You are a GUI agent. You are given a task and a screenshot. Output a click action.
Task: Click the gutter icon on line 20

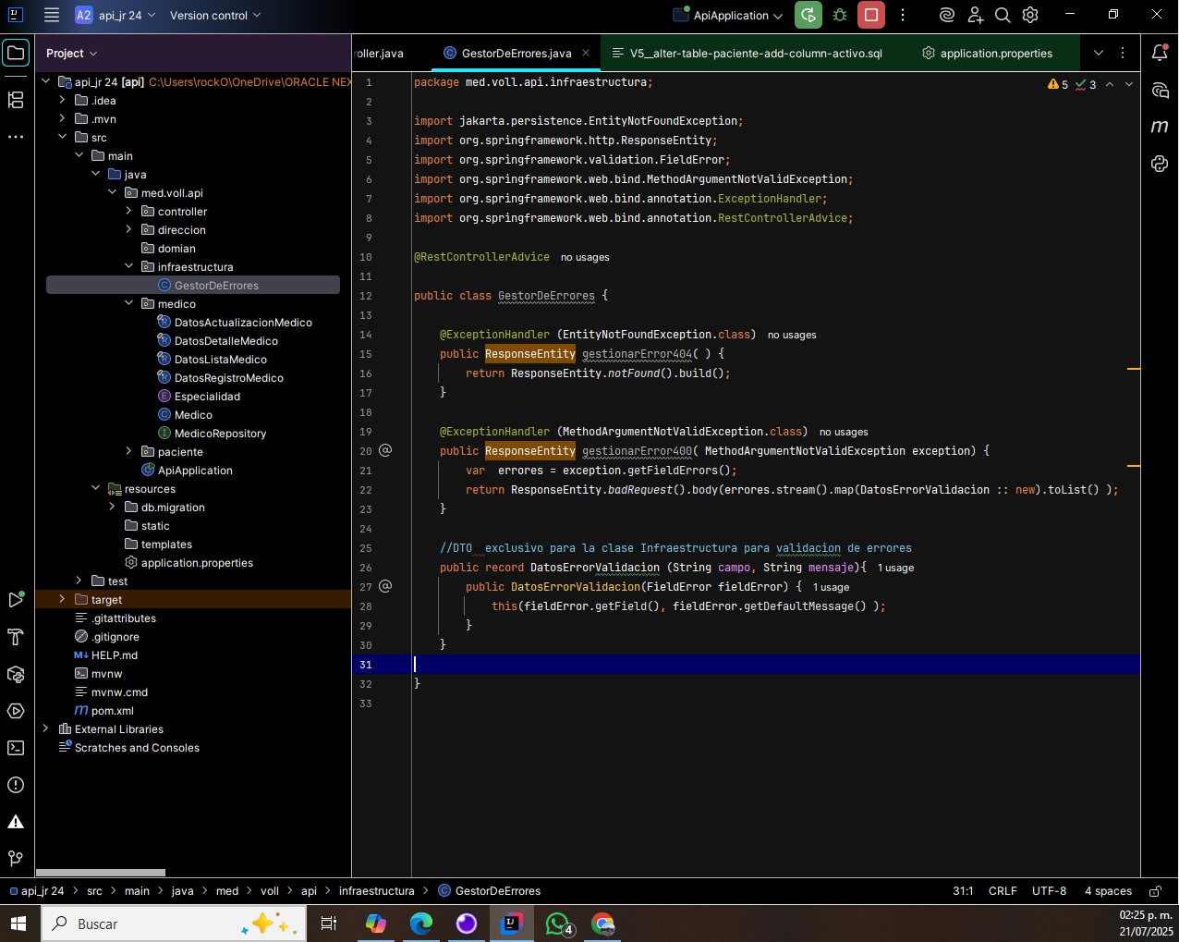coord(385,450)
